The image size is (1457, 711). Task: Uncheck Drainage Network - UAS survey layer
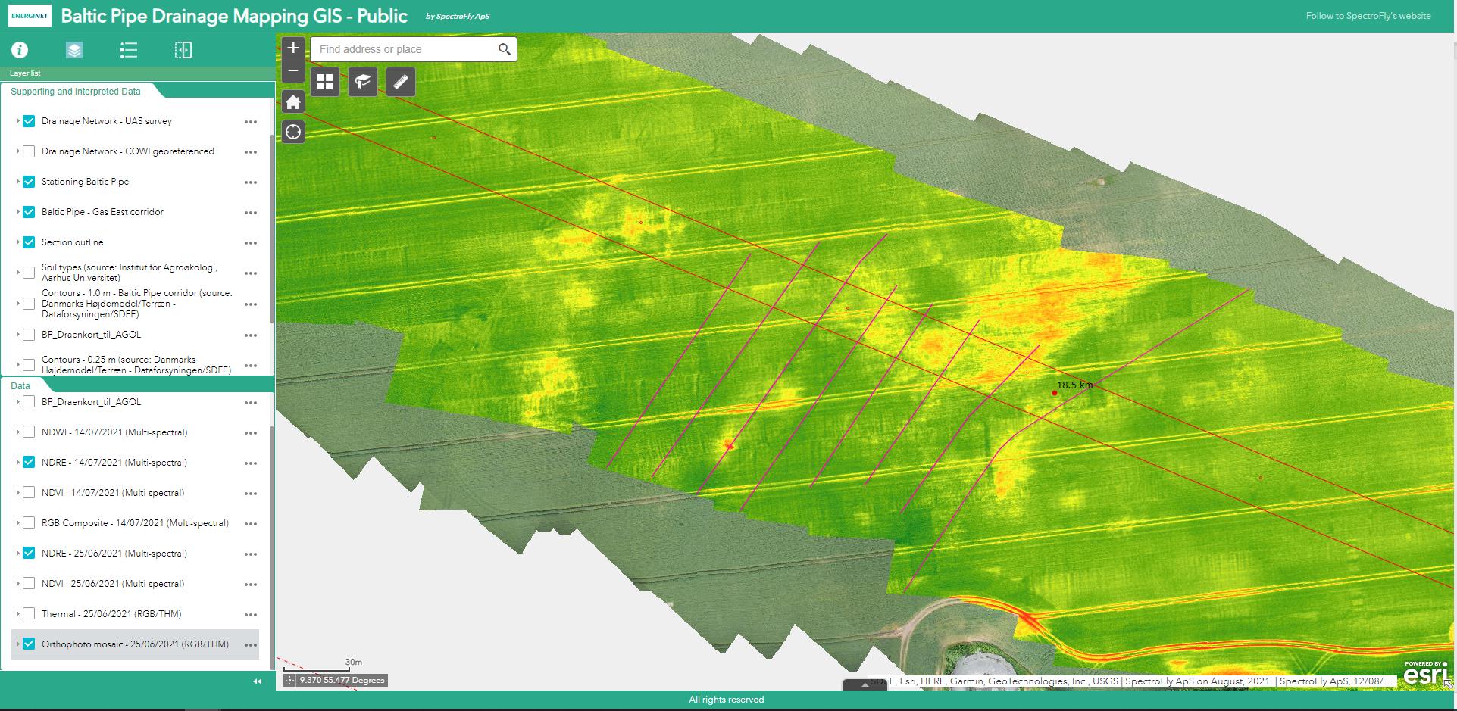(x=29, y=121)
